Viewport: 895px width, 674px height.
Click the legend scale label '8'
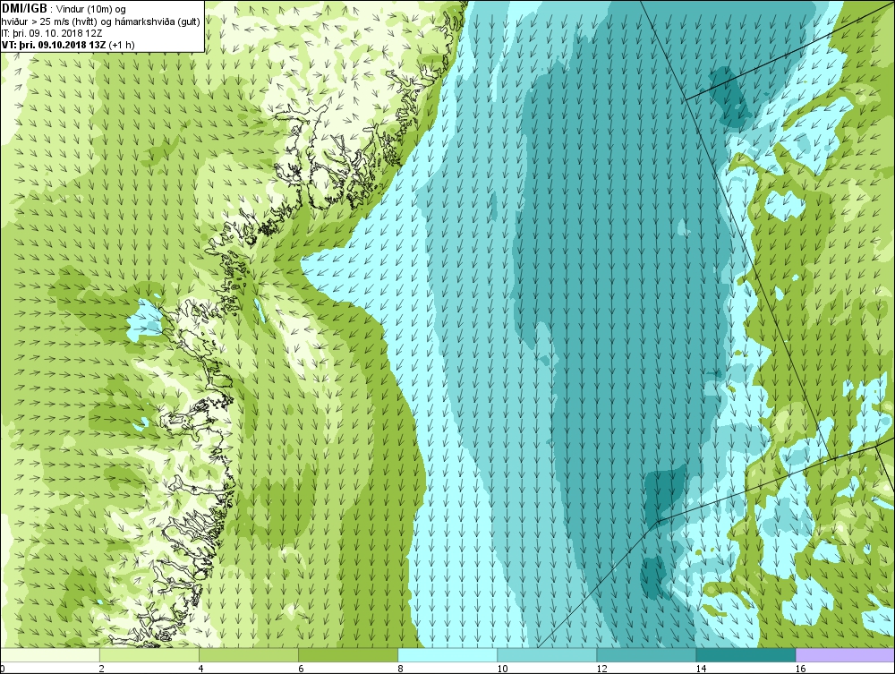click(x=400, y=669)
